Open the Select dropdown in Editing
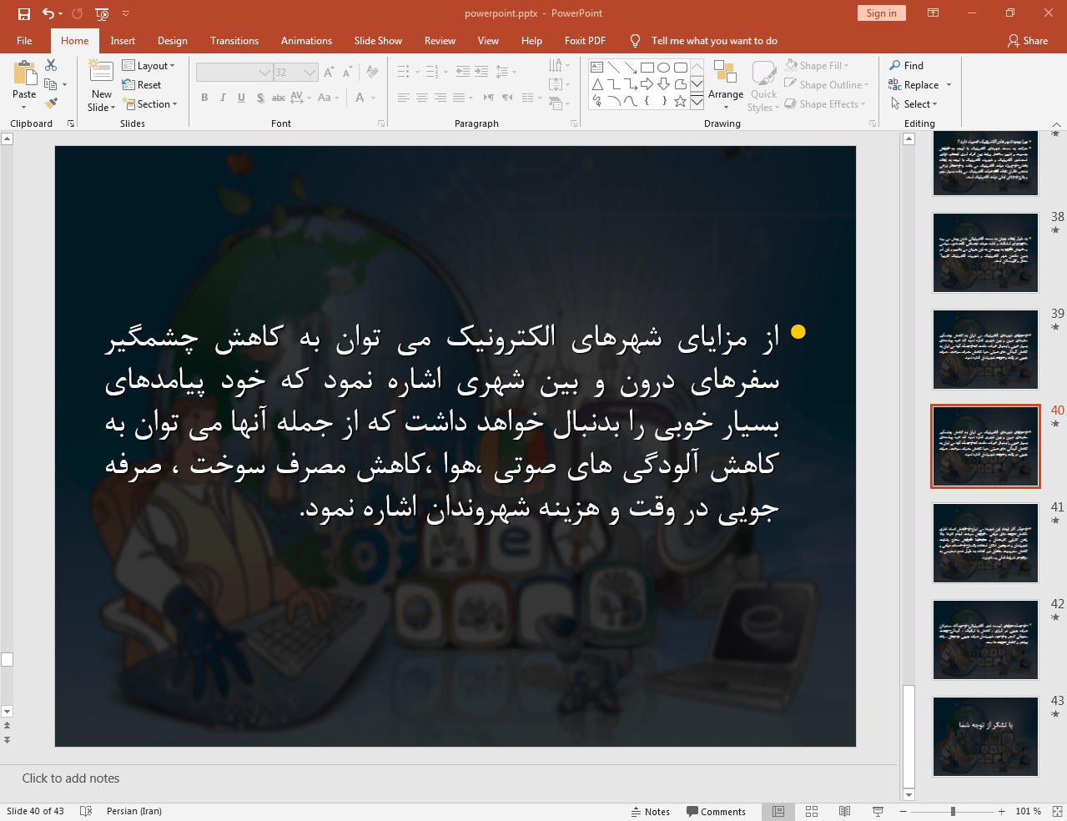This screenshot has width=1067, height=821. pyautogui.click(x=913, y=104)
